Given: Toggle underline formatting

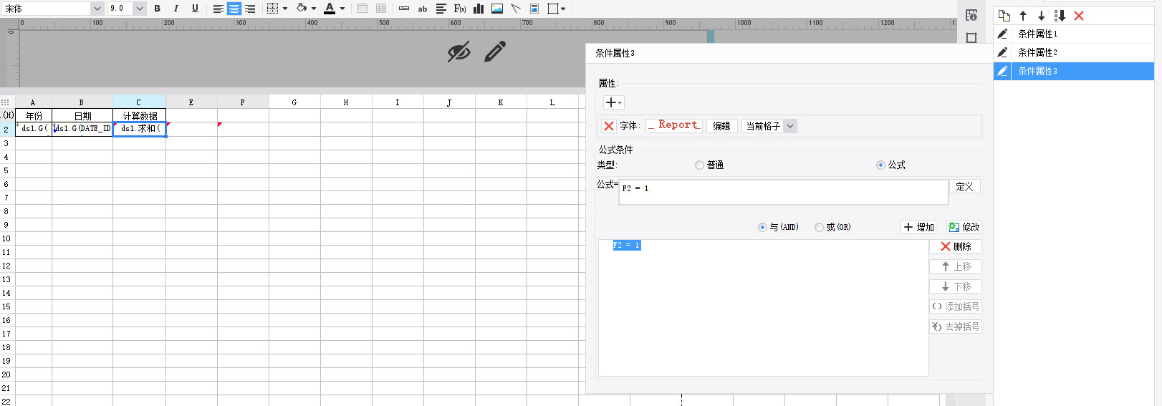Looking at the screenshot, I should (195, 9).
